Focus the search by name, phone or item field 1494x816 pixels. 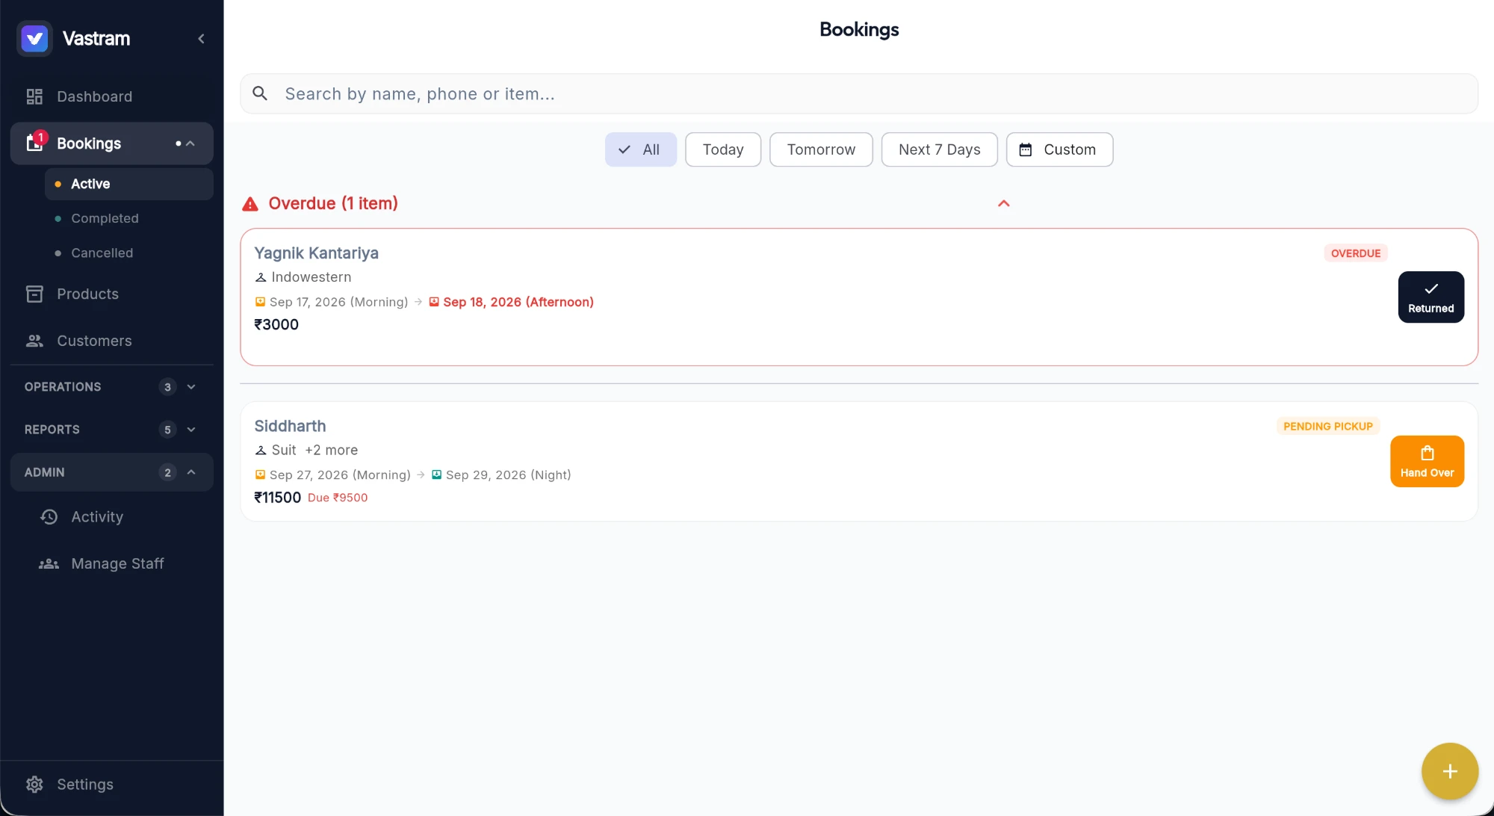[859, 93]
